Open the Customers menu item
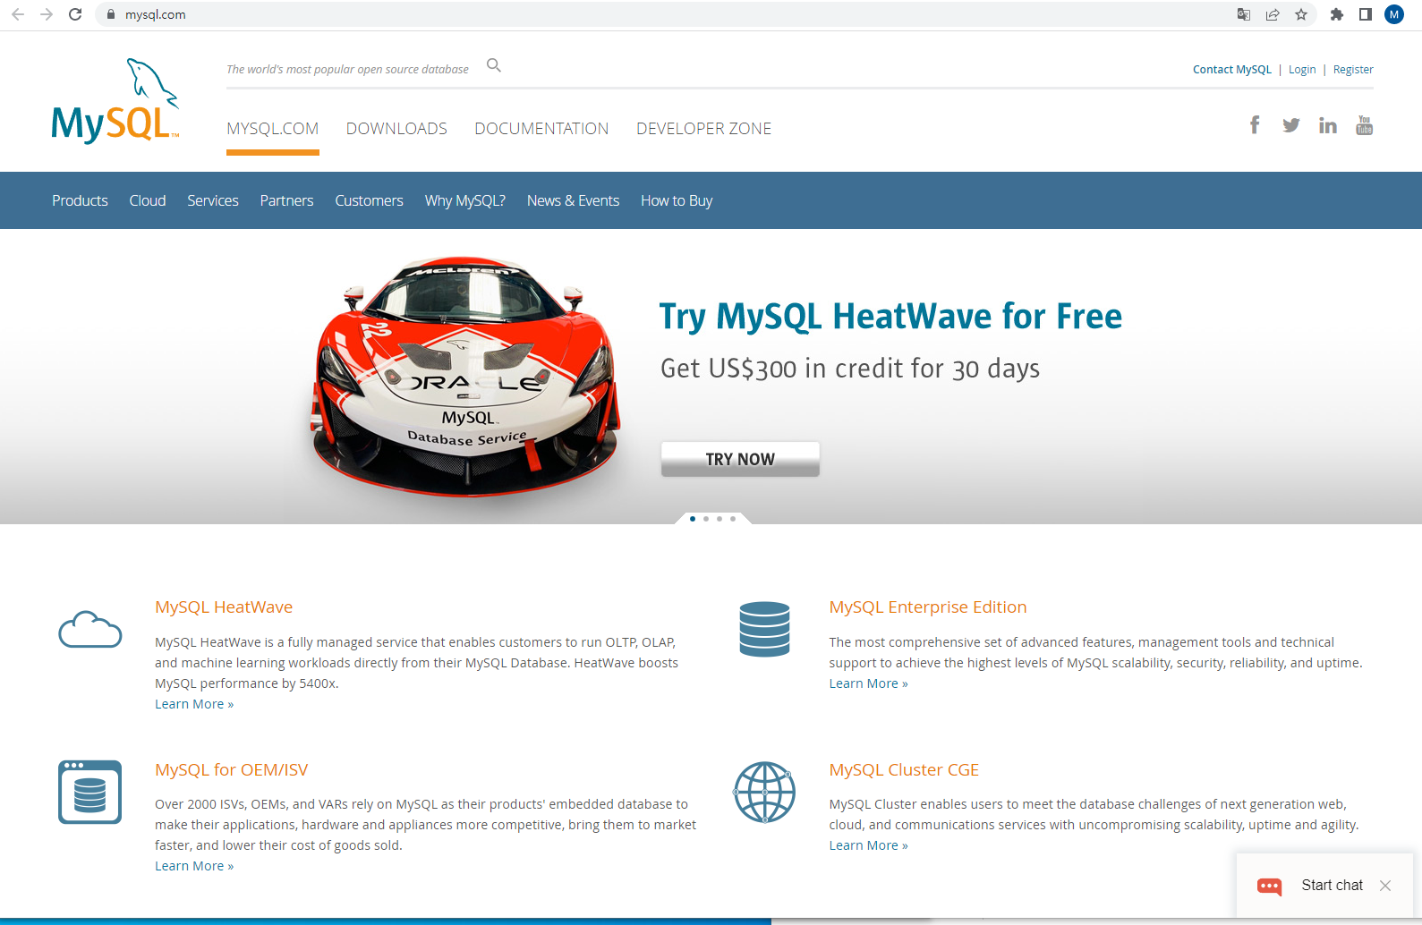The height and width of the screenshot is (925, 1422). tap(369, 200)
